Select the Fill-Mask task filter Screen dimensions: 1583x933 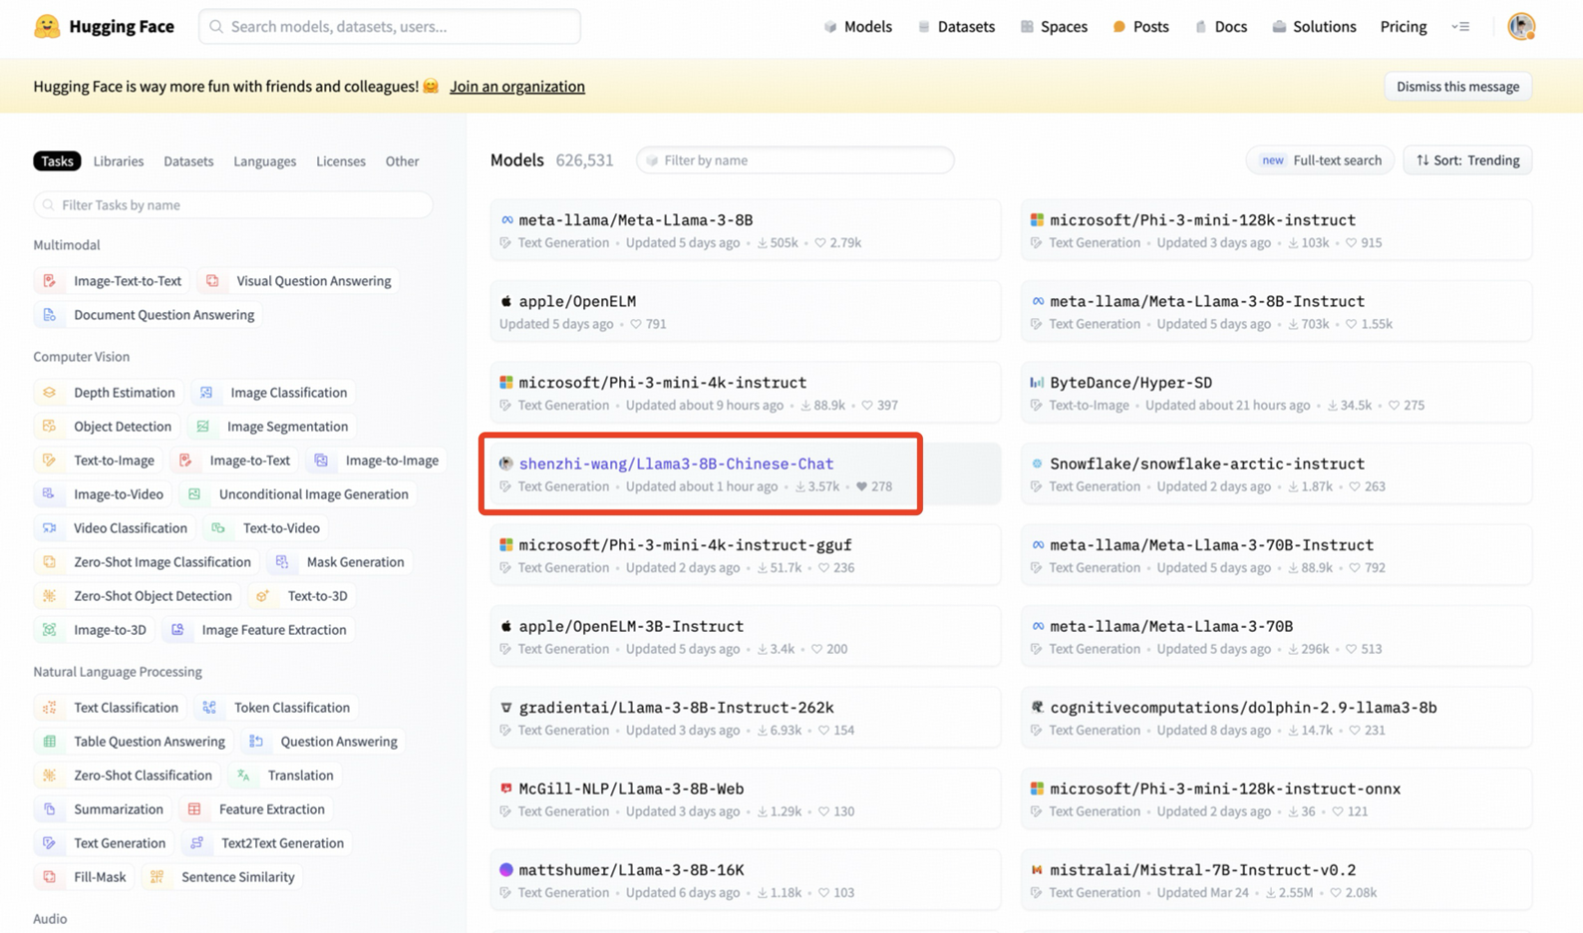[85, 877]
